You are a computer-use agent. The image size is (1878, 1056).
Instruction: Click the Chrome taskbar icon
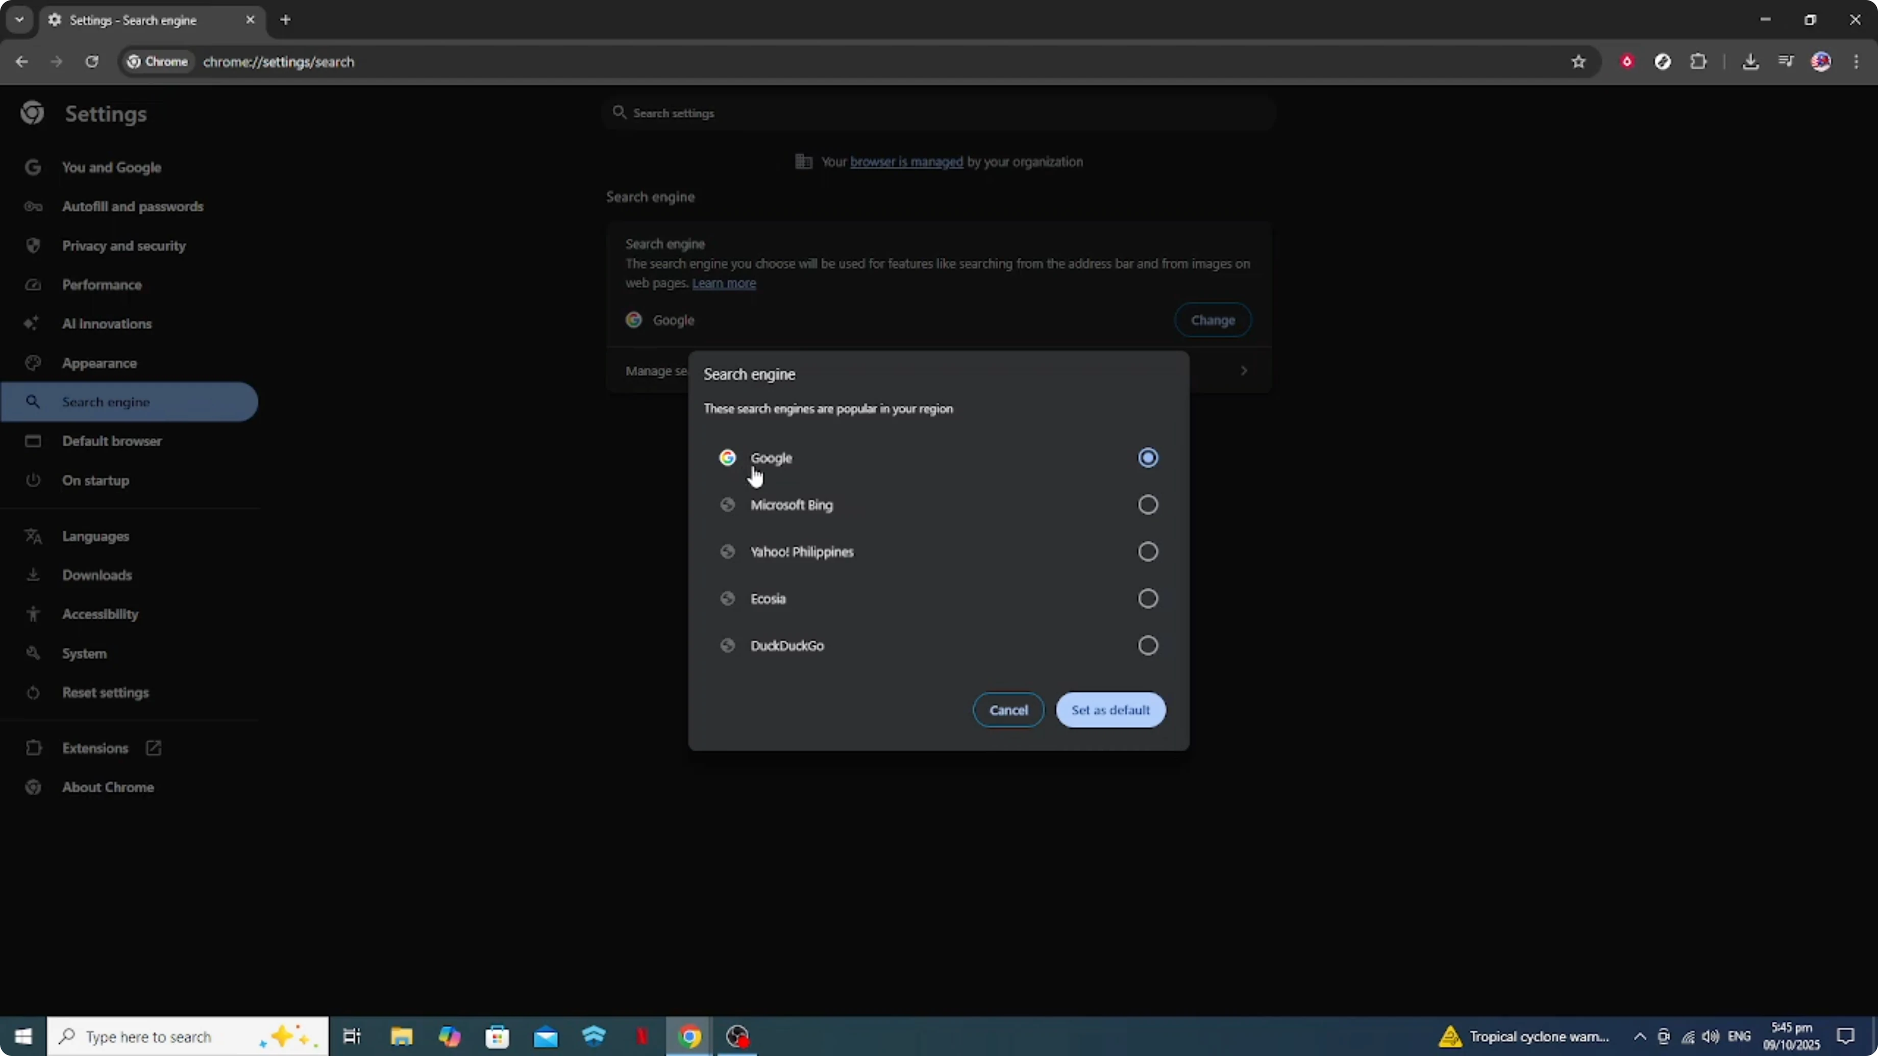689,1036
